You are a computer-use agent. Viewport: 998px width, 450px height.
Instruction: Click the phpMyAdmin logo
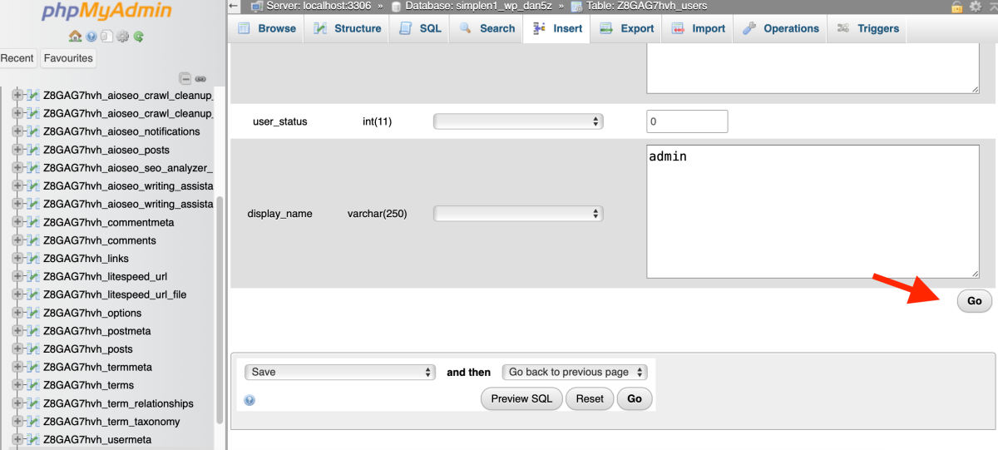(x=107, y=12)
